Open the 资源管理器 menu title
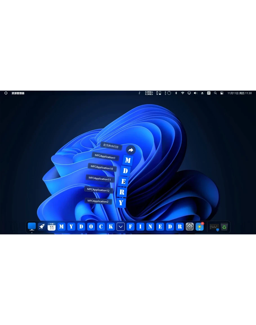The image size is (256, 325). 18,93
